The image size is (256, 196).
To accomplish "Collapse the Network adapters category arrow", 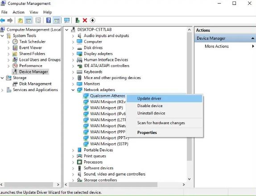I will (73, 90).
